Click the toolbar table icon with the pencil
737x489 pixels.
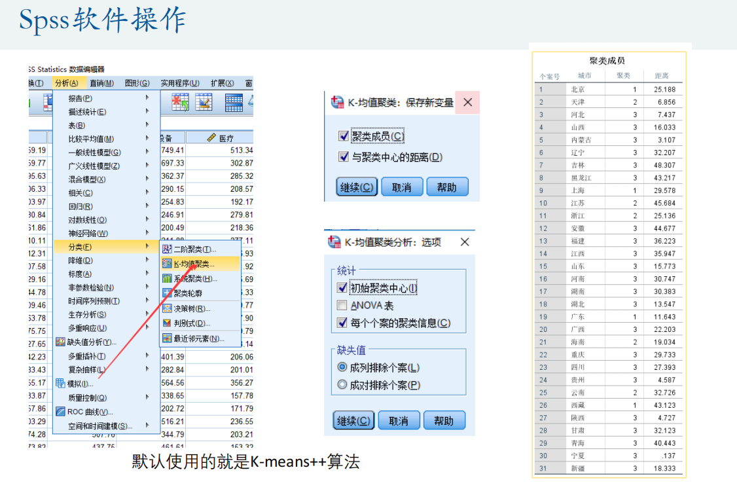204,102
